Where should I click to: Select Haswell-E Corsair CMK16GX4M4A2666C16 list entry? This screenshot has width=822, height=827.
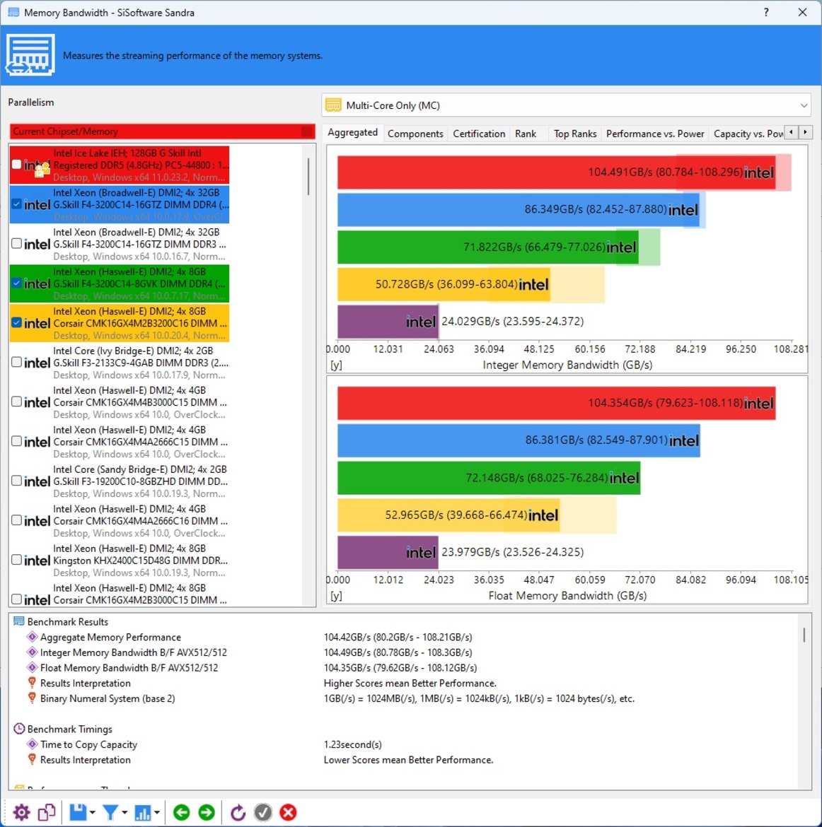click(x=120, y=520)
